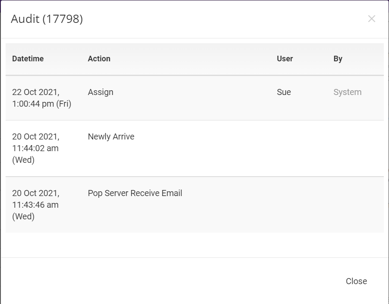
Task: Select the Pop Server Receive Email row
Action: pyautogui.click(x=194, y=205)
